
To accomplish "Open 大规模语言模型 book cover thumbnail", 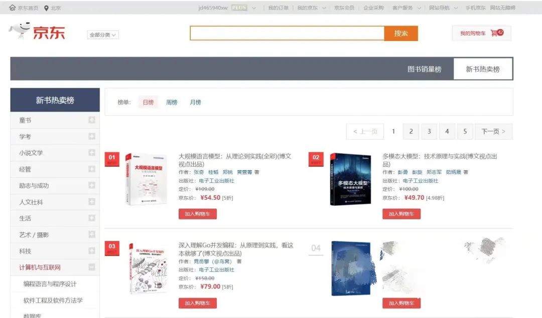I will pos(146,179).
